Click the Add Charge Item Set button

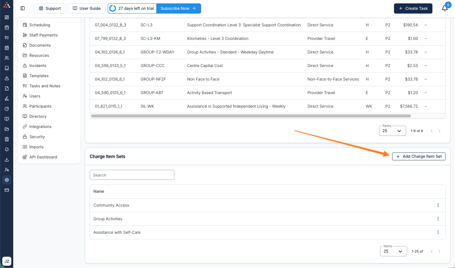click(x=418, y=156)
